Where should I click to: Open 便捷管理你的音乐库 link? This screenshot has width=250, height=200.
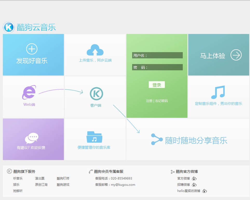tap(94, 147)
